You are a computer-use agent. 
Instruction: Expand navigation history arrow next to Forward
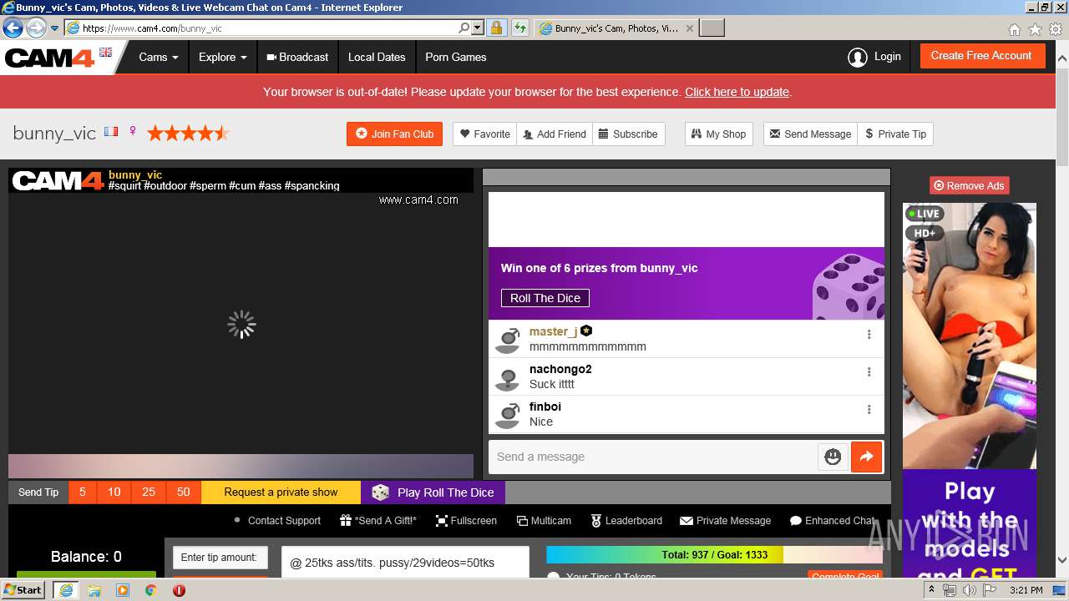[x=55, y=28]
